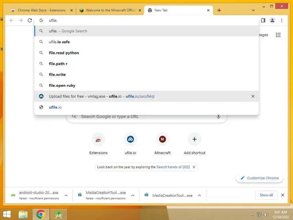Show hidden system tray icons

(252, 215)
